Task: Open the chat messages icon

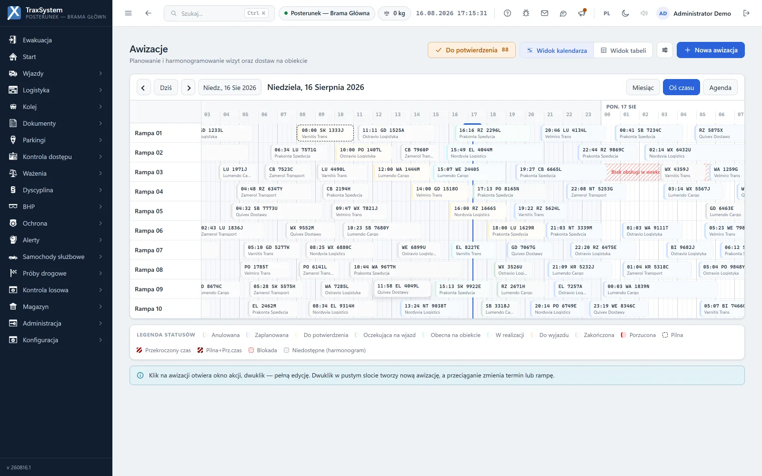Action: click(563, 13)
